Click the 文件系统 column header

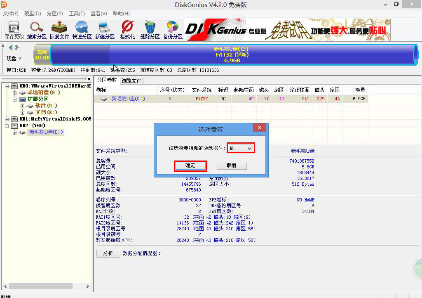[202, 90]
